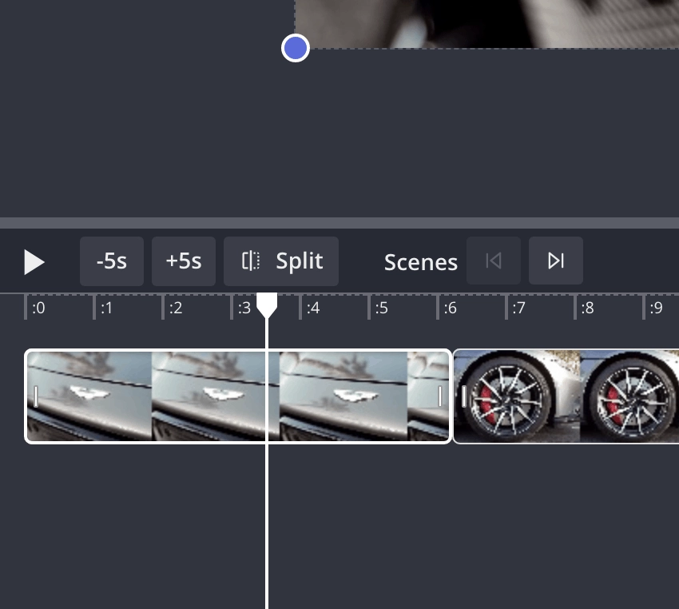Screen dimensions: 679x609
Task: Click the Split clip button
Action: [281, 261]
